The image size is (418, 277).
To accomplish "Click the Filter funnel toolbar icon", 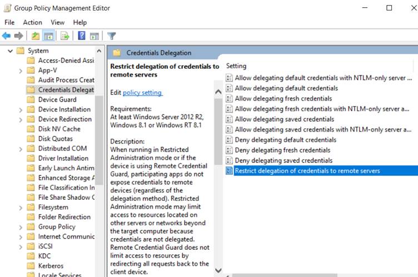I will tap(111, 36).
